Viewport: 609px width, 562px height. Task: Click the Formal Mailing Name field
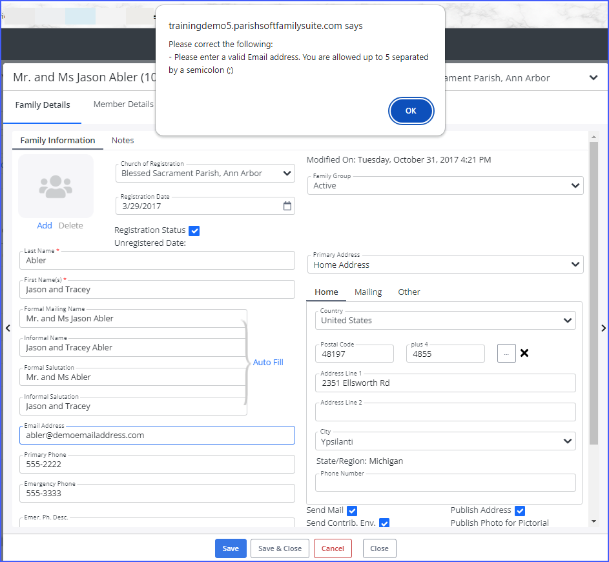point(133,319)
